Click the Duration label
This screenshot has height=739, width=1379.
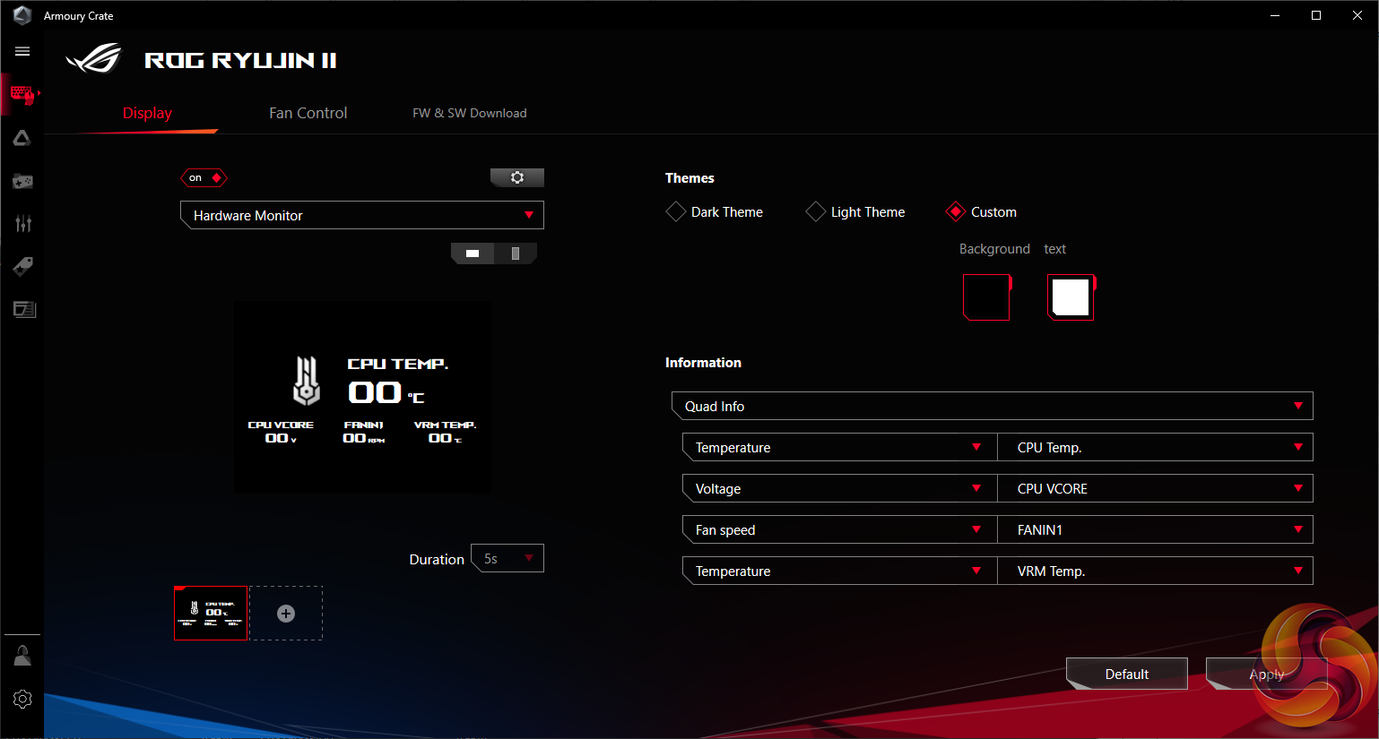coord(437,559)
